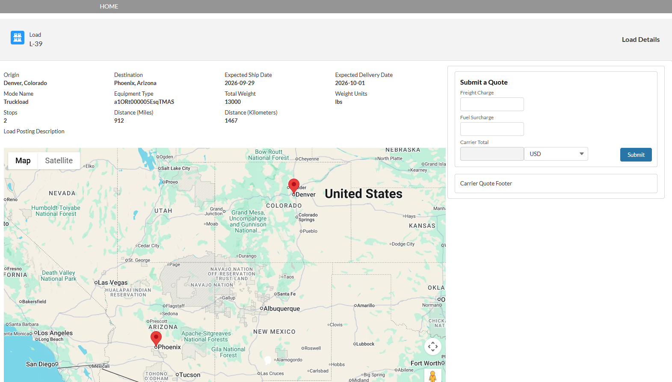Click the Street View pegman icon
The image size is (672, 382).
tap(433, 376)
